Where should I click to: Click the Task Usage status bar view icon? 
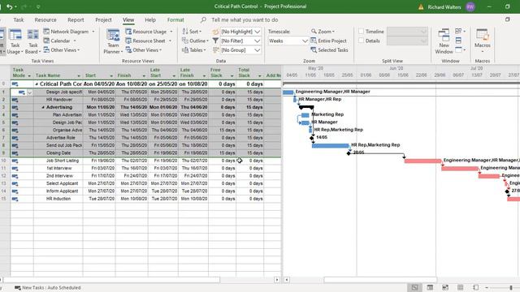(430, 287)
